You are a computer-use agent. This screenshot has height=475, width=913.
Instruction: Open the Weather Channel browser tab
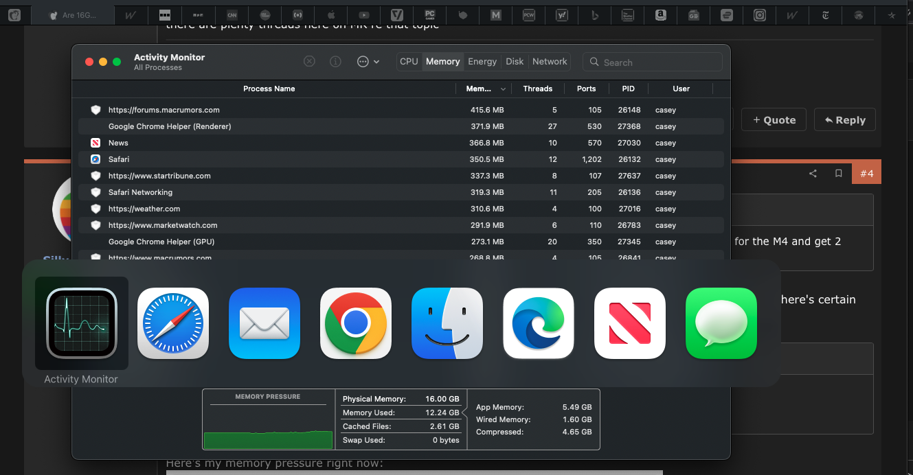(627, 14)
